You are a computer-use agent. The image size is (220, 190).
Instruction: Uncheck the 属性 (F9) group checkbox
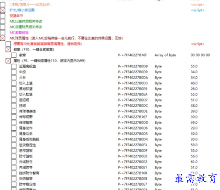(x=8, y=61)
